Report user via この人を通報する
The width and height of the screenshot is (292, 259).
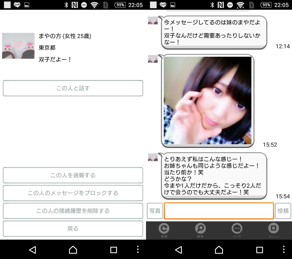[x=73, y=175]
